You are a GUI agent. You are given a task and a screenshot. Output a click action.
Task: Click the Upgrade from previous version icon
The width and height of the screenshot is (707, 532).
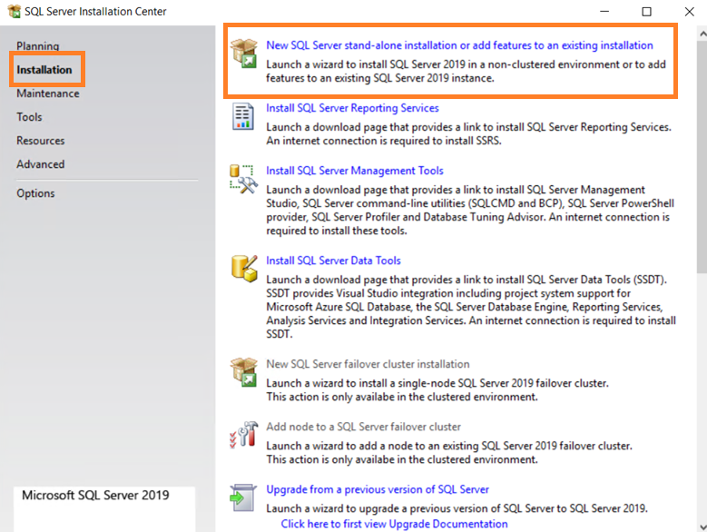tap(243, 498)
